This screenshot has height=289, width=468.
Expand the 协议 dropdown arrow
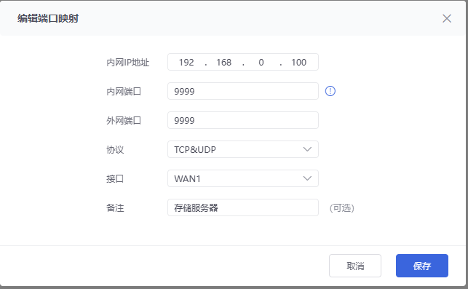[x=307, y=149]
